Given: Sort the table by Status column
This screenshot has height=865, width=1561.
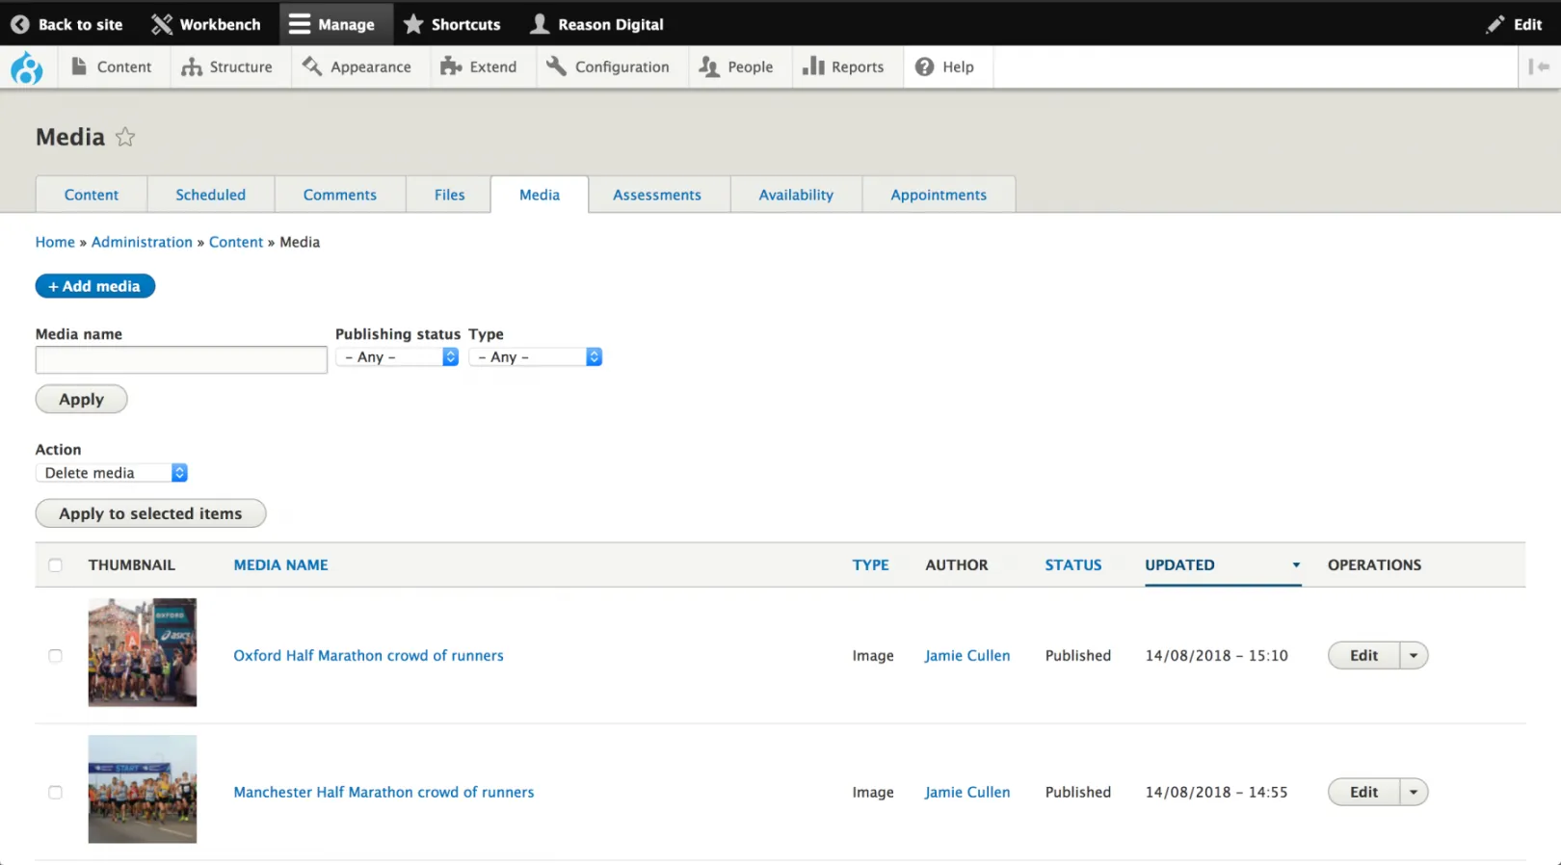Looking at the screenshot, I should tap(1072, 565).
